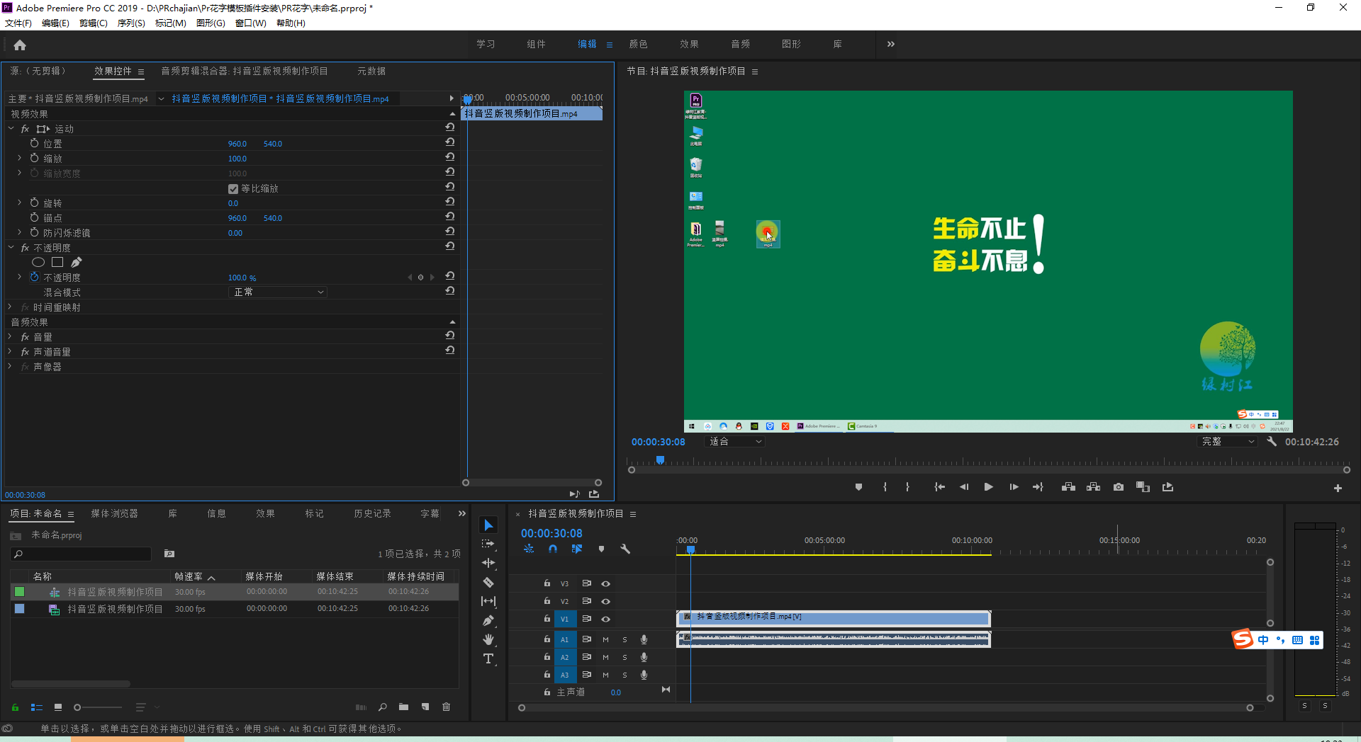Uncheck the uniform scale checkbox
This screenshot has height=742, width=1361.
233,189
